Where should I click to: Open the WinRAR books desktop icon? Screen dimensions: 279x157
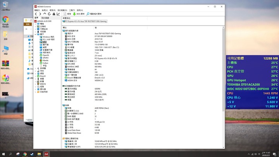(5, 65)
